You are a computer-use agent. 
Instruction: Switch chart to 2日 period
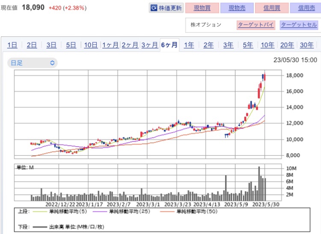click(32, 45)
